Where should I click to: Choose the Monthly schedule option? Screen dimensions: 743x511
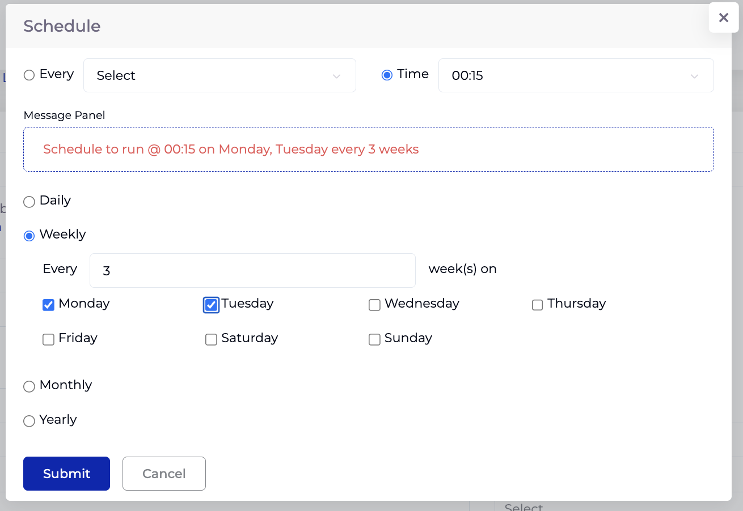click(29, 386)
